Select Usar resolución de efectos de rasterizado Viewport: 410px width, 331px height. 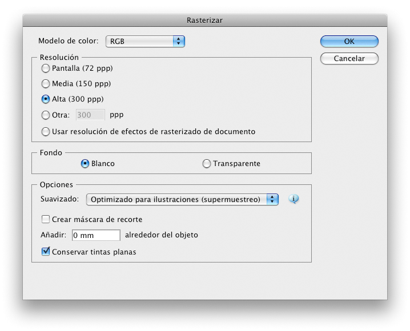pos(46,132)
